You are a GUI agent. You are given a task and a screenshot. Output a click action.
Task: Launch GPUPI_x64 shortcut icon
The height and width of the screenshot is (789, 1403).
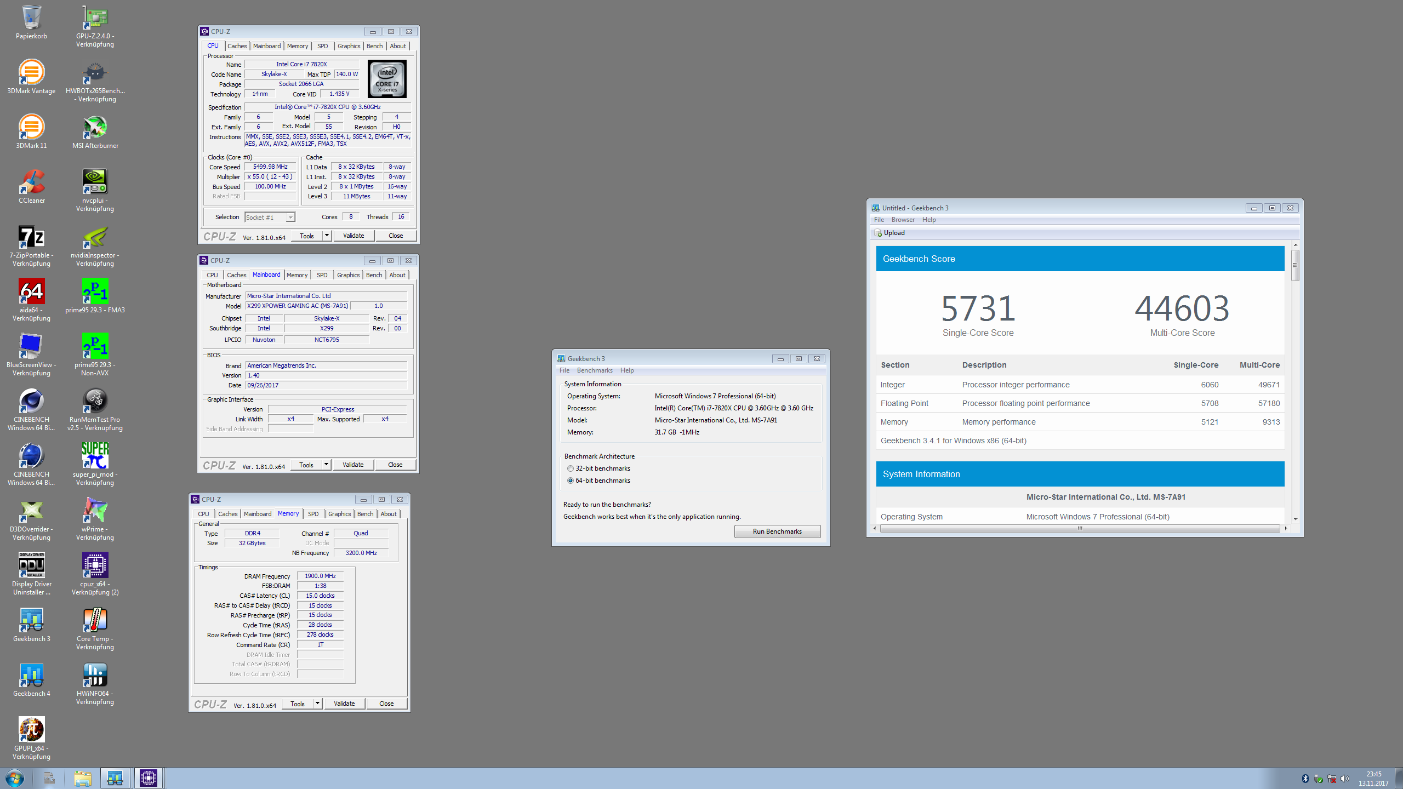[x=31, y=738]
